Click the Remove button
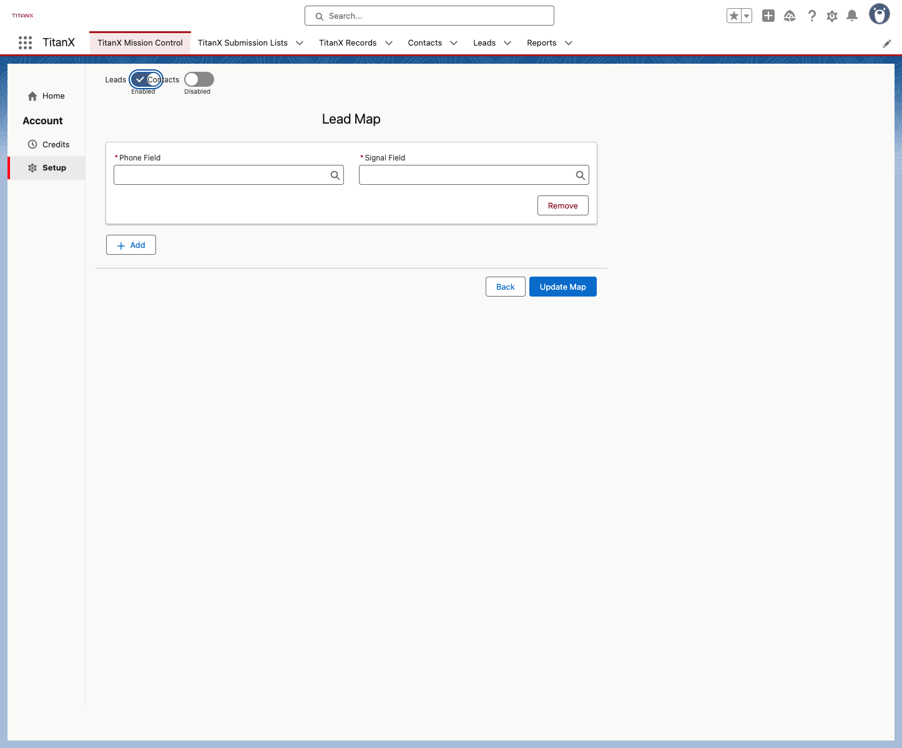 563,205
